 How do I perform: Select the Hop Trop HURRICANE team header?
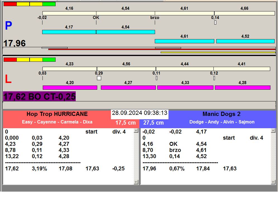click(x=57, y=114)
